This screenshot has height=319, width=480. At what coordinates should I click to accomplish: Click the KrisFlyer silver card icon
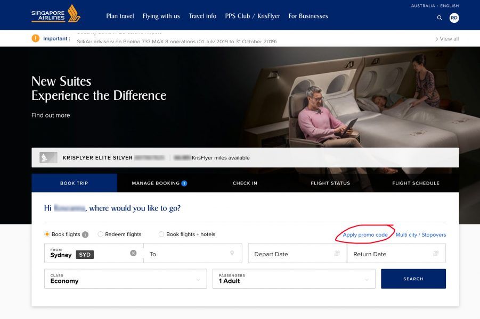(x=48, y=158)
